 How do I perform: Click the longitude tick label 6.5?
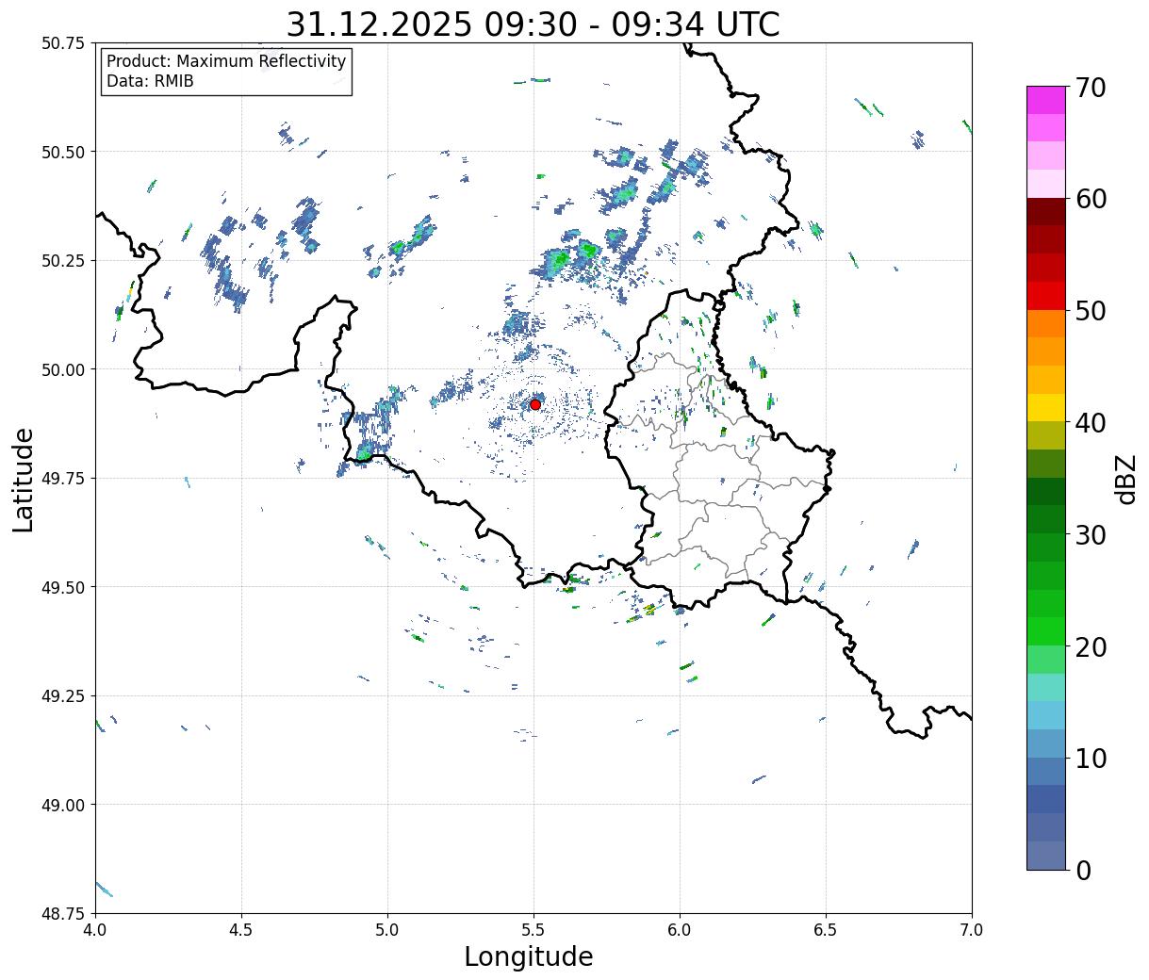pos(826,930)
